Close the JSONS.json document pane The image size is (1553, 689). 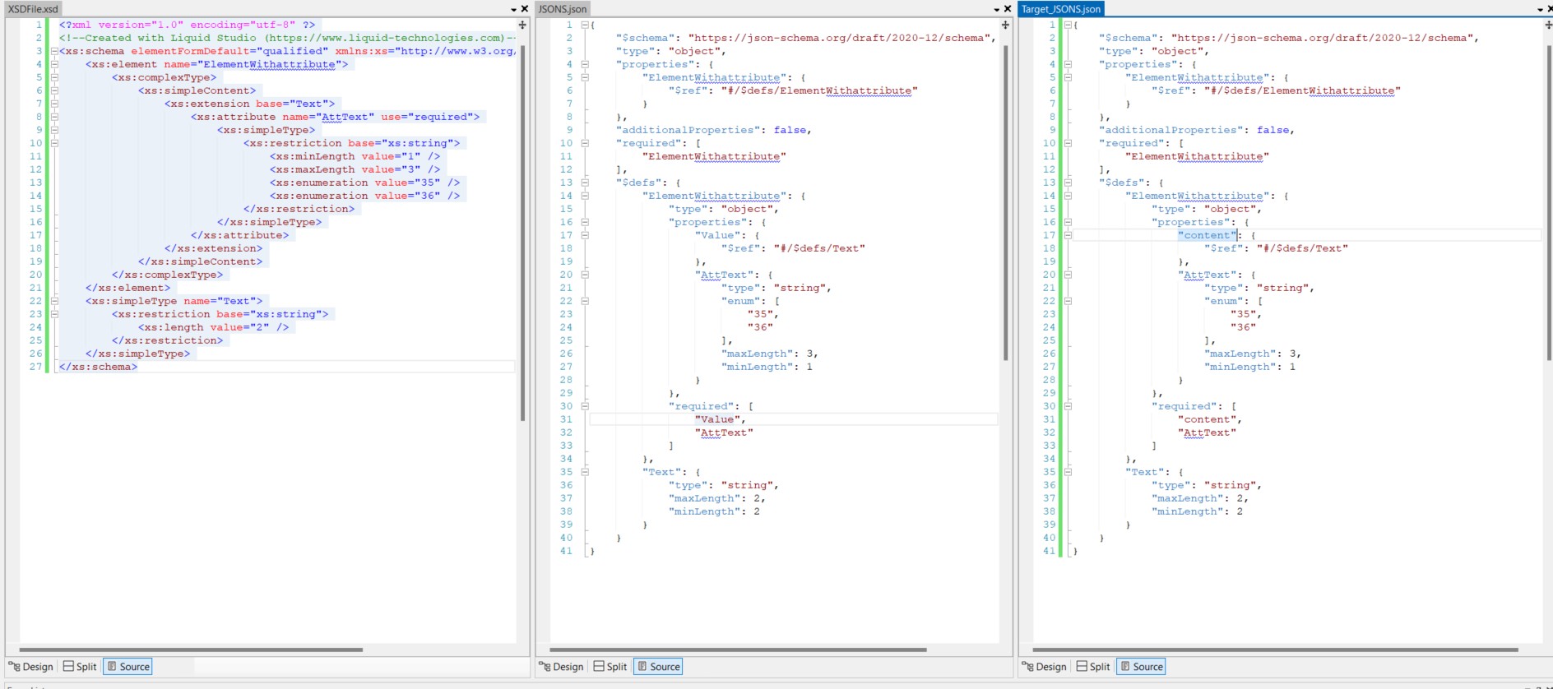1008,9
